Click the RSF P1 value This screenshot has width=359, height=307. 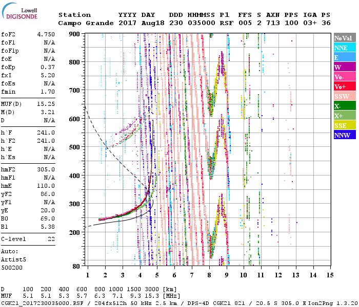tap(227, 23)
